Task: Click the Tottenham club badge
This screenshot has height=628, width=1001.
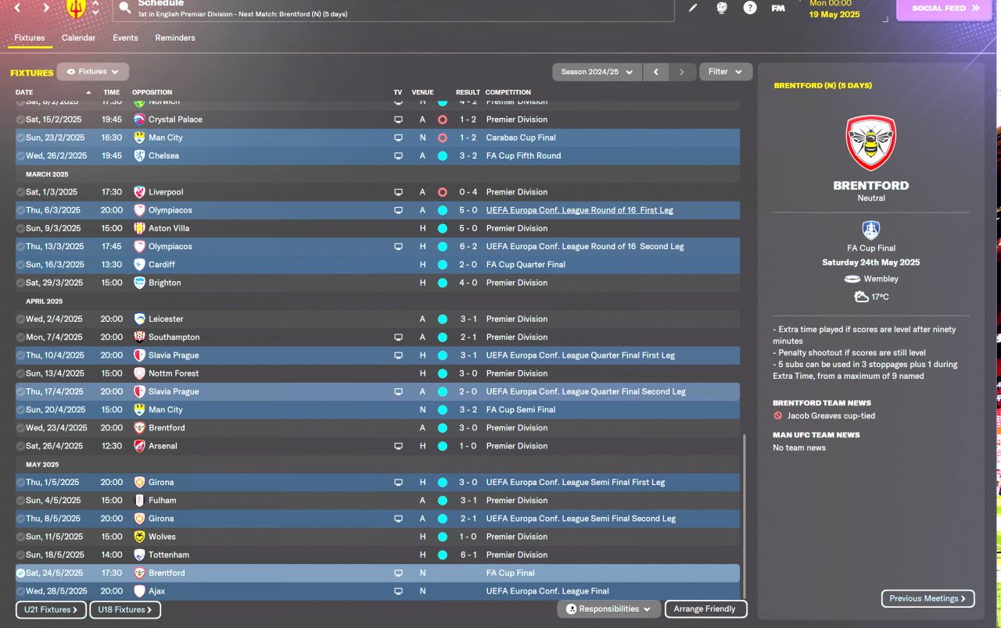Action: click(139, 555)
